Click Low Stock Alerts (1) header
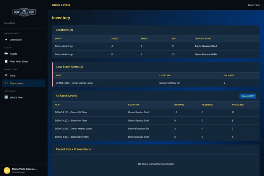The height and width of the screenshot is (176, 264). pyautogui.click(x=70, y=67)
